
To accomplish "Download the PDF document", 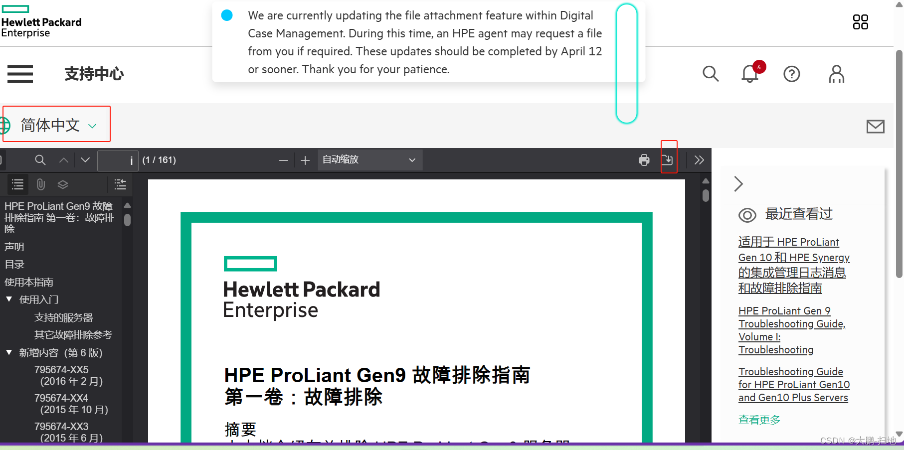I will click(x=667, y=160).
